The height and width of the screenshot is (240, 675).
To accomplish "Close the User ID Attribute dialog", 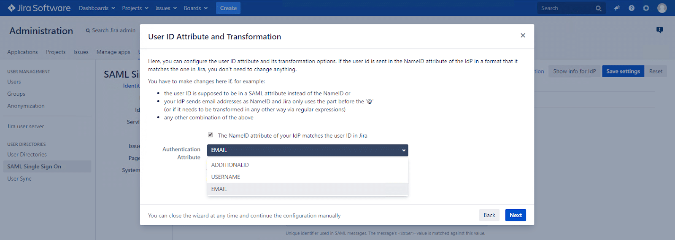I will point(523,35).
